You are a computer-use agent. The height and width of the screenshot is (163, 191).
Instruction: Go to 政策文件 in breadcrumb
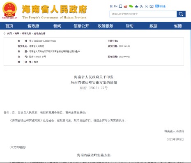(27, 33)
